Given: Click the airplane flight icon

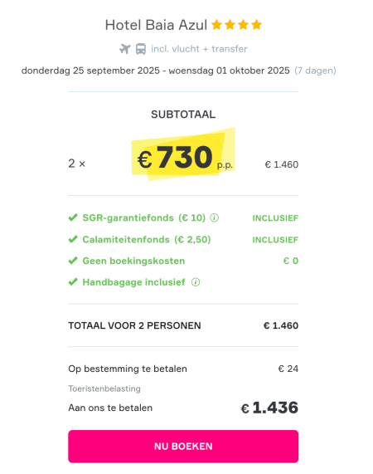Looking at the screenshot, I should click(x=124, y=49).
